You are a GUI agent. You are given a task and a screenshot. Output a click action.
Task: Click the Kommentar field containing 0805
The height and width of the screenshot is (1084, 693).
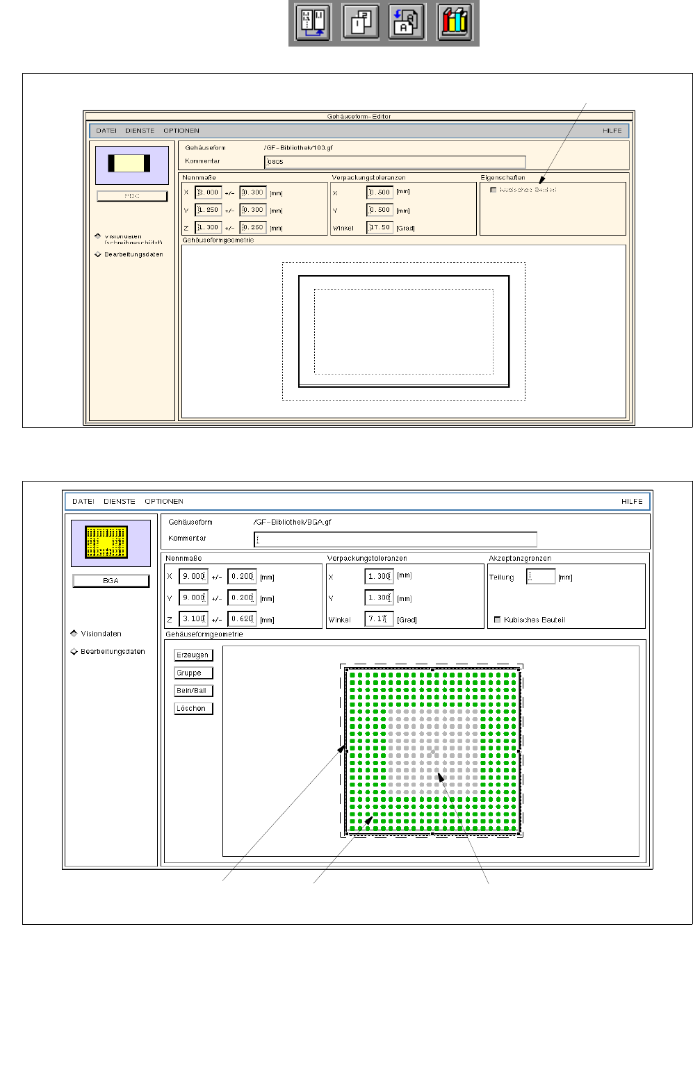click(x=395, y=162)
